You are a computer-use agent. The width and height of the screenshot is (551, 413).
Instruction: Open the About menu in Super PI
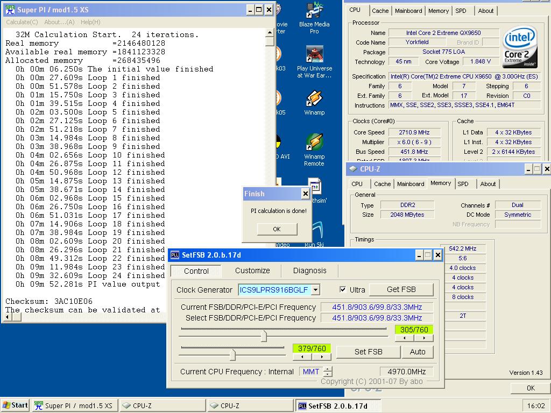tap(59, 22)
